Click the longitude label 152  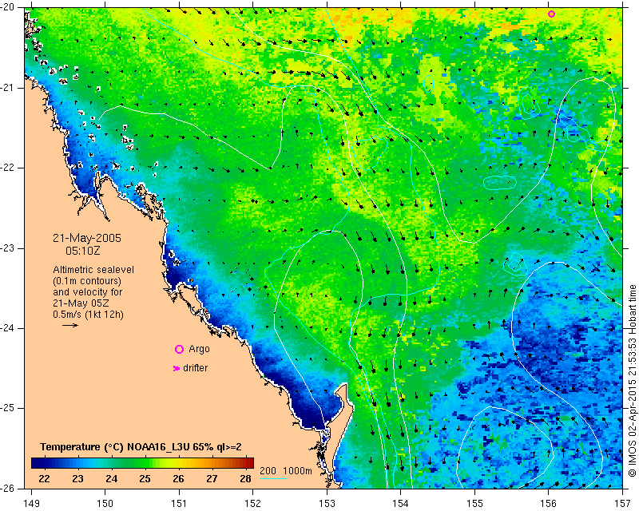pos(253,504)
